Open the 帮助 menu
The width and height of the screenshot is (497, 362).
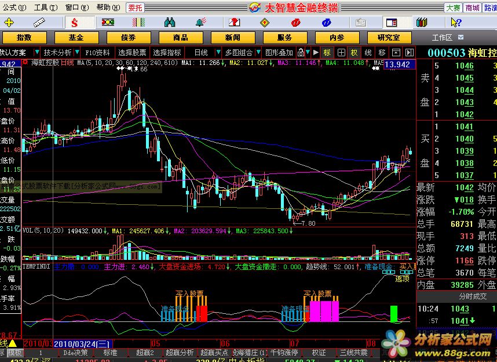(x=108, y=8)
